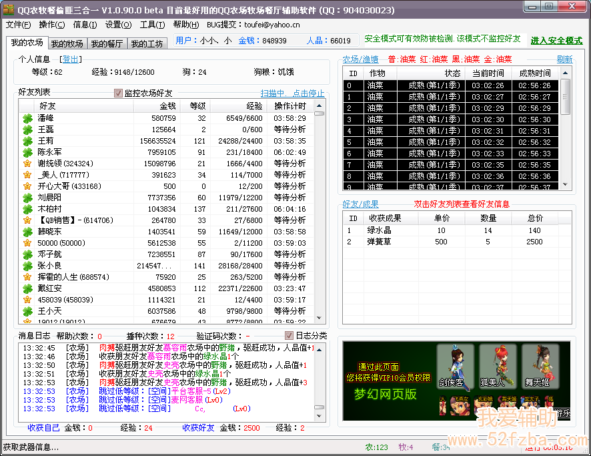Click the 登出 logout link
Screen dimensions: 591x456
point(70,59)
